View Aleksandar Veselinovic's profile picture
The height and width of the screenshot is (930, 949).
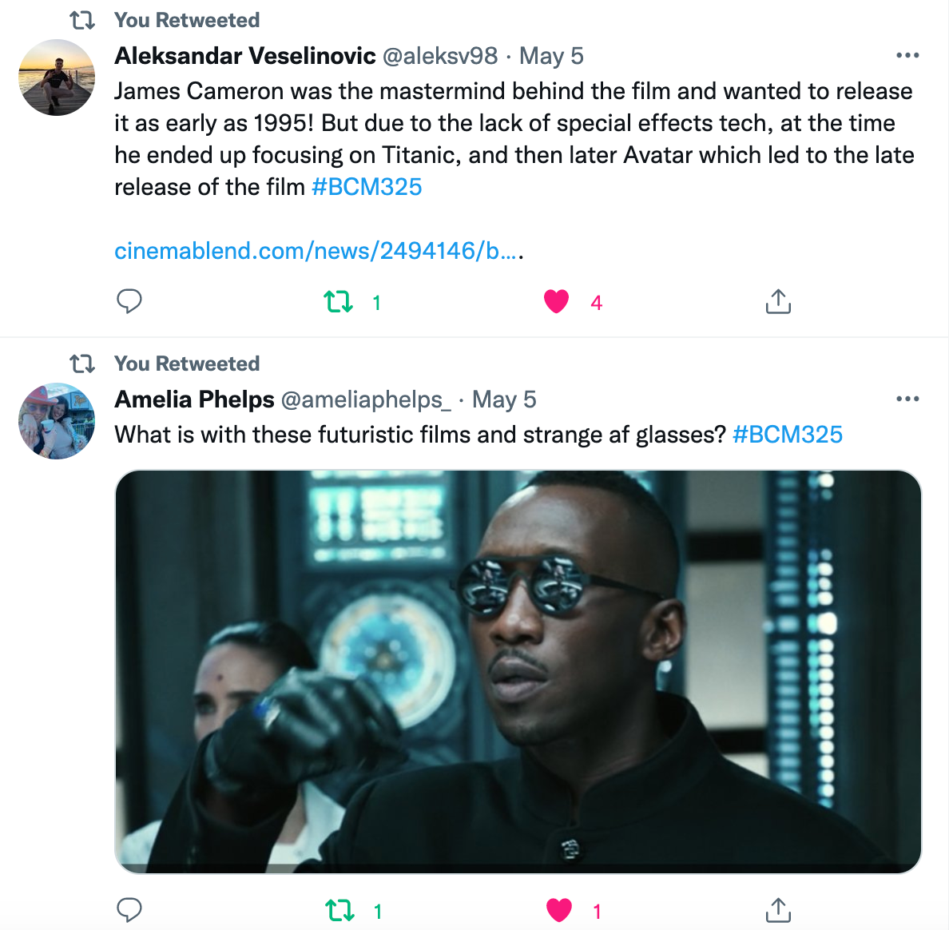[57, 77]
